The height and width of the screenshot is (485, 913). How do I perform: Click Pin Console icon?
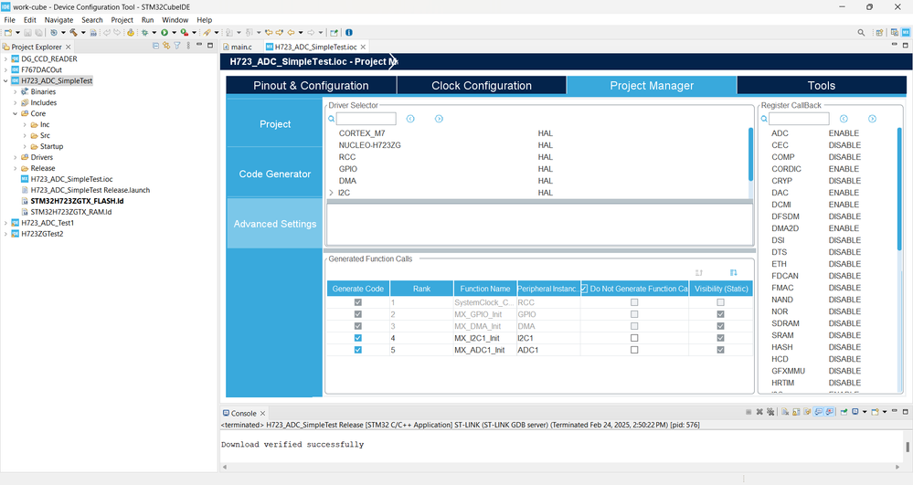click(844, 412)
